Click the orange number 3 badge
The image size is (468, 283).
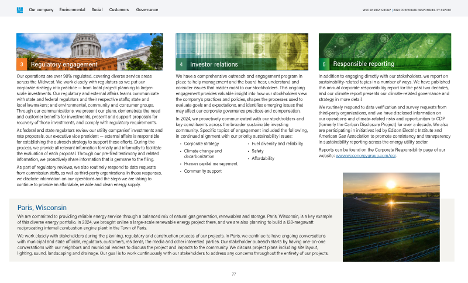tap(22, 64)
